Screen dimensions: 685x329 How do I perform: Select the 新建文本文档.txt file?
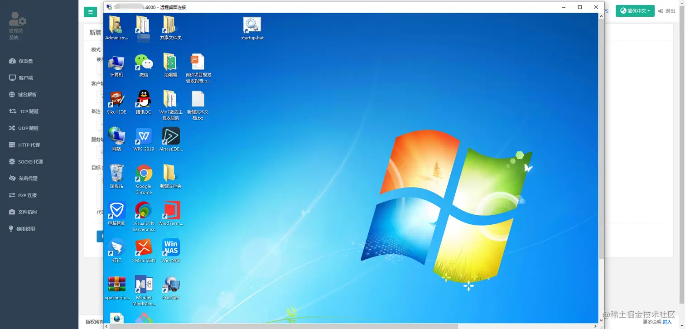pyautogui.click(x=198, y=106)
